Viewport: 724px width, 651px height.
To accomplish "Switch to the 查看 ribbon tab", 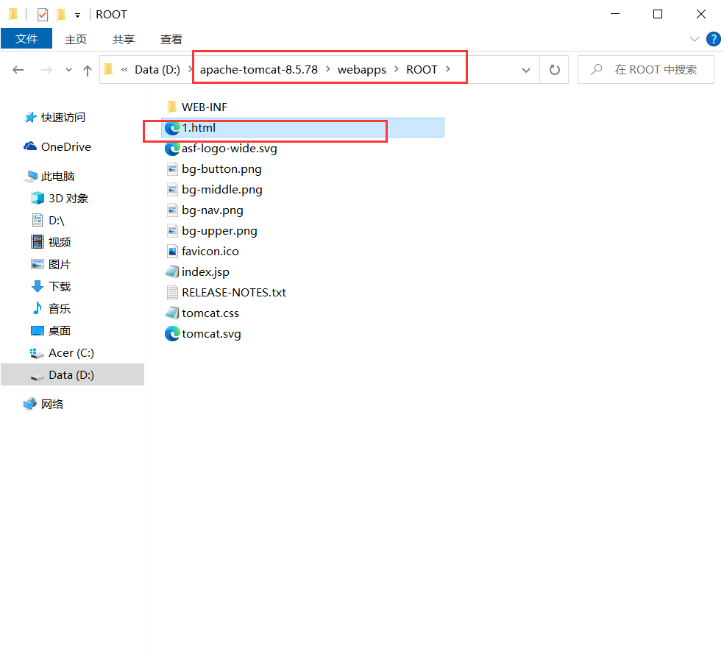I will click(171, 39).
